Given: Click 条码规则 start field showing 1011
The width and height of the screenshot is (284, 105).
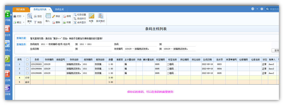Looking at the screenshot, I should [56, 44].
